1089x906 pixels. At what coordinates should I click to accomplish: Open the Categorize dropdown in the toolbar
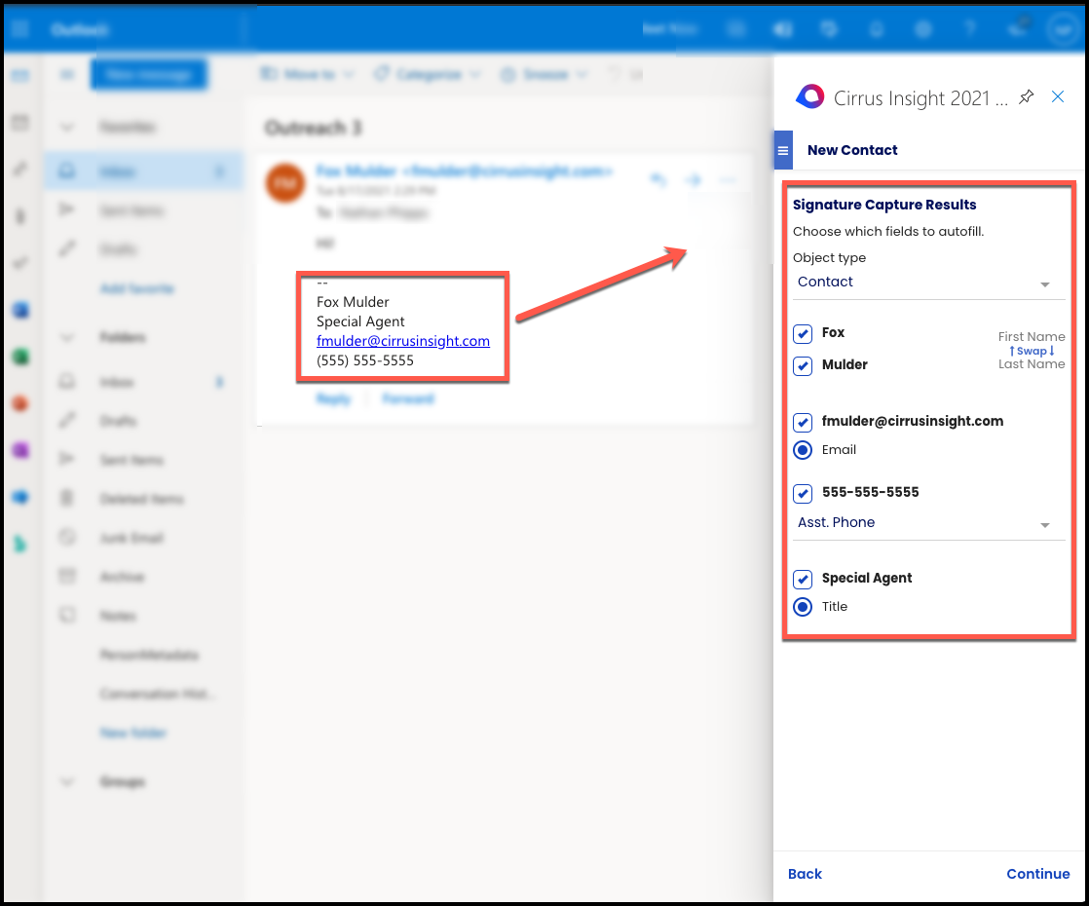(428, 74)
